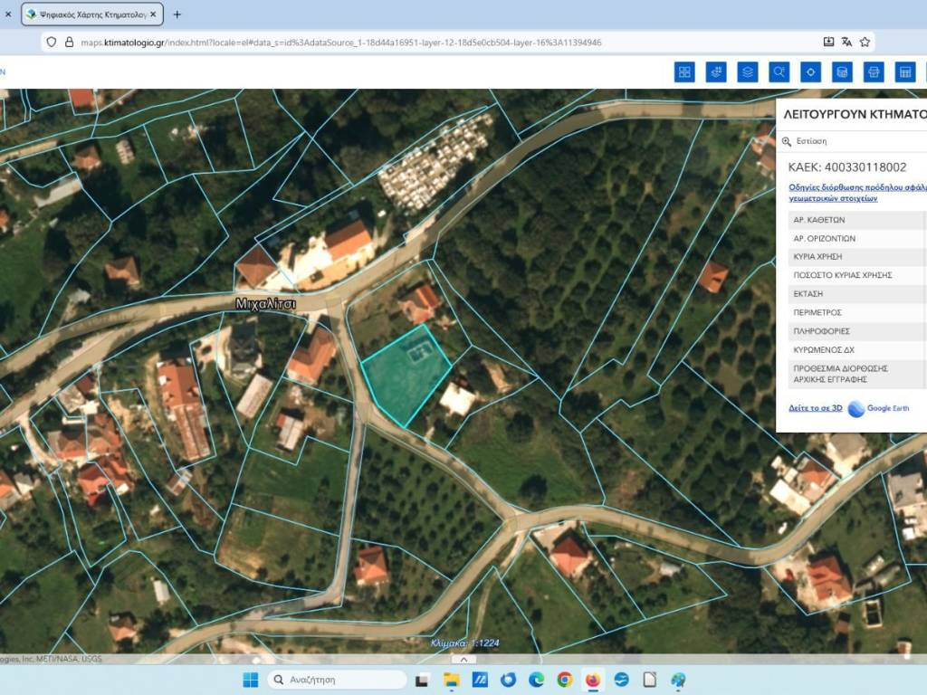
Task: Open the print tool in map toolbar
Action: pyautogui.click(x=874, y=72)
